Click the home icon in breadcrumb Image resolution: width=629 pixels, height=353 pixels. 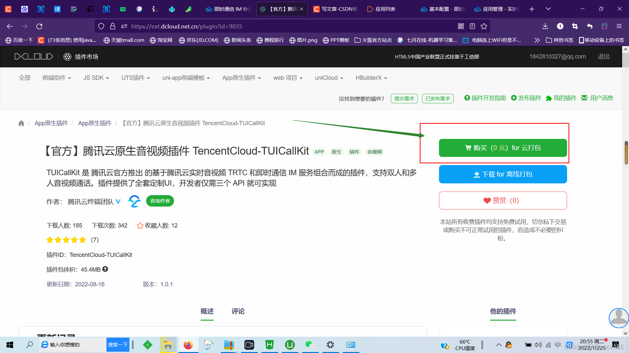tap(21, 123)
